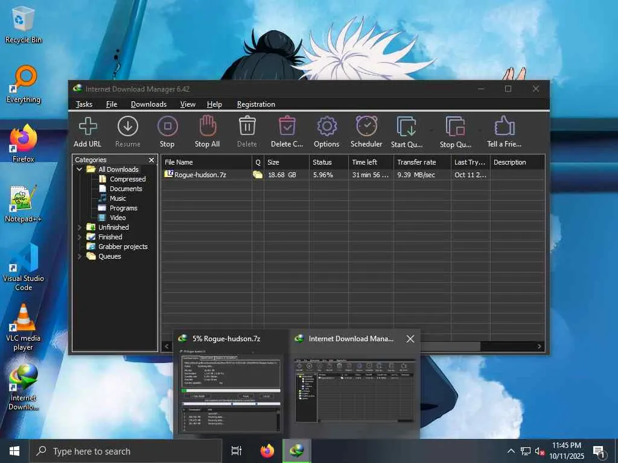Sort by Size column header

[x=287, y=162]
